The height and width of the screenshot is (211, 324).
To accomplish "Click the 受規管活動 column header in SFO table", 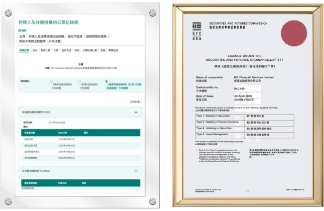I will (x=30, y=133).
